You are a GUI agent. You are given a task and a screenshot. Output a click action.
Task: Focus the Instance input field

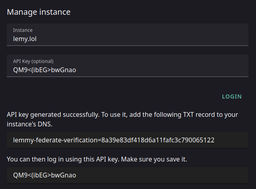coord(128,35)
